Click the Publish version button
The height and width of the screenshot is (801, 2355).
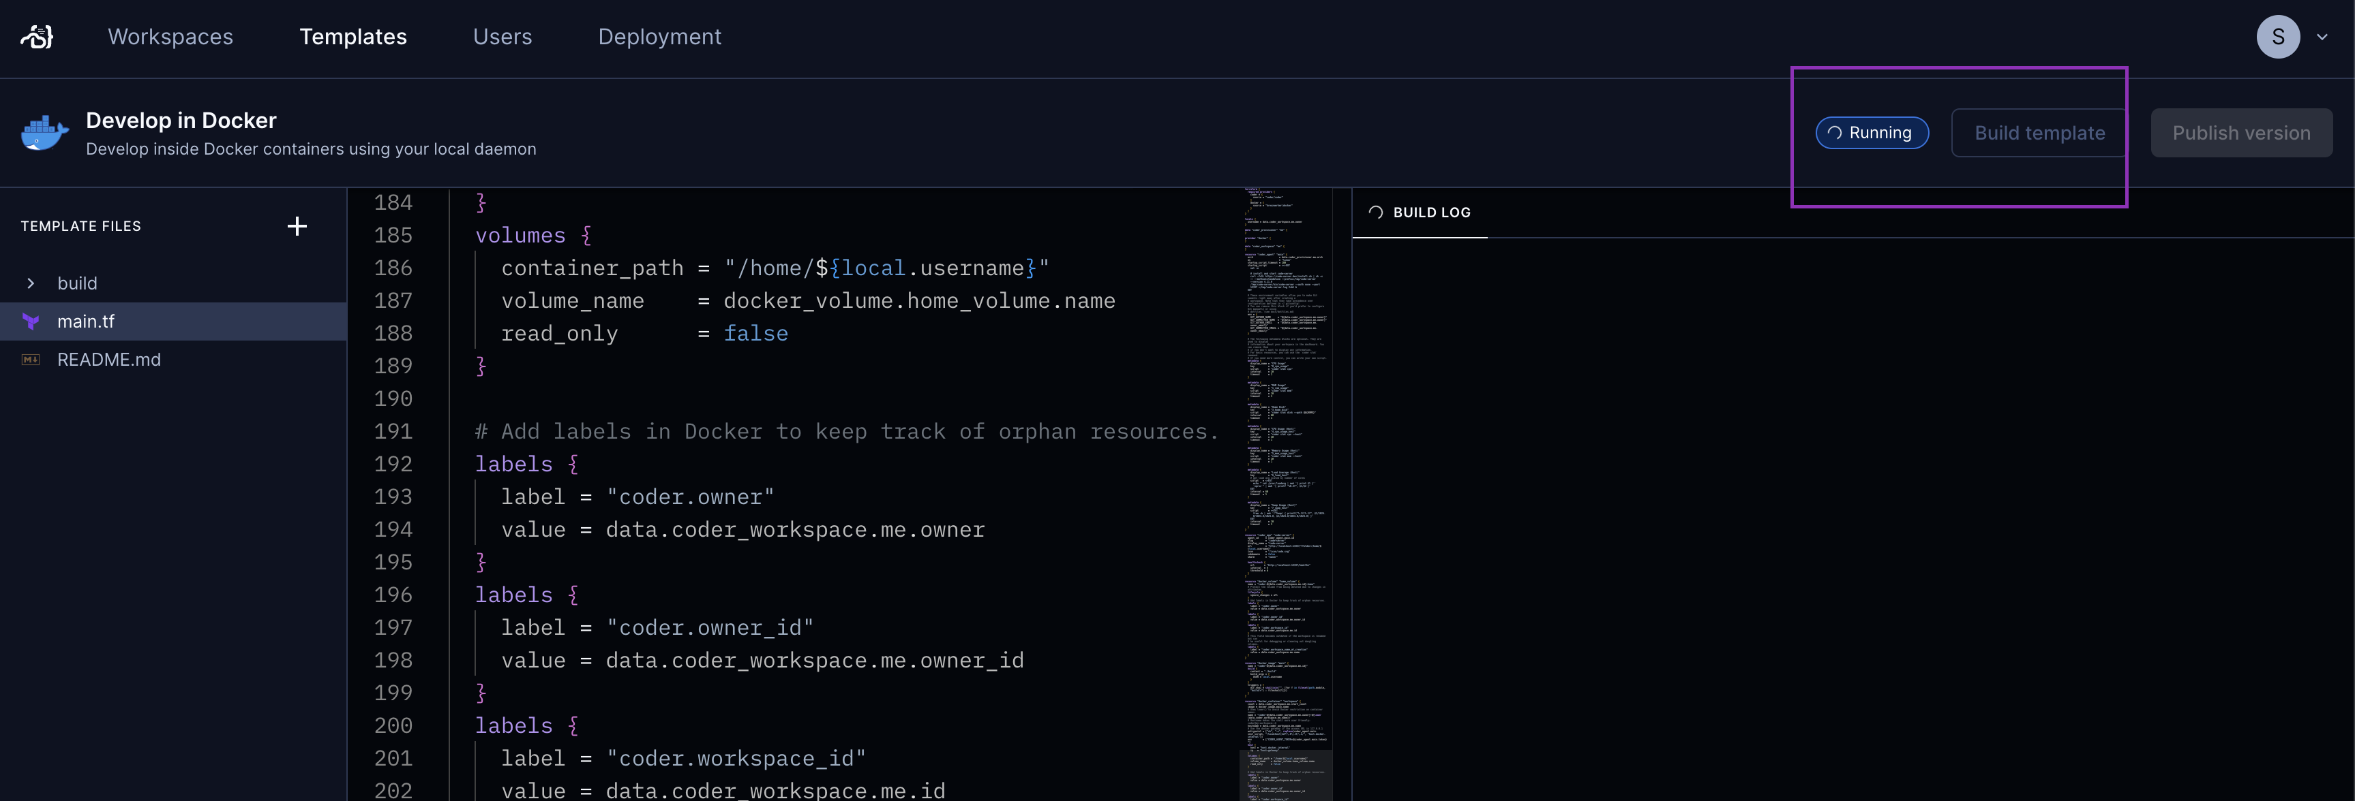tap(2240, 132)
